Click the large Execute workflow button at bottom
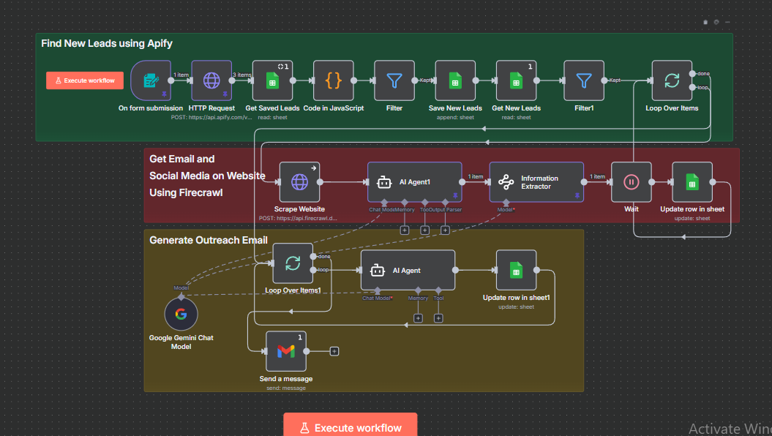Image resolution: width=772 pixels, height=436 pixels. (x=350, y=426)
